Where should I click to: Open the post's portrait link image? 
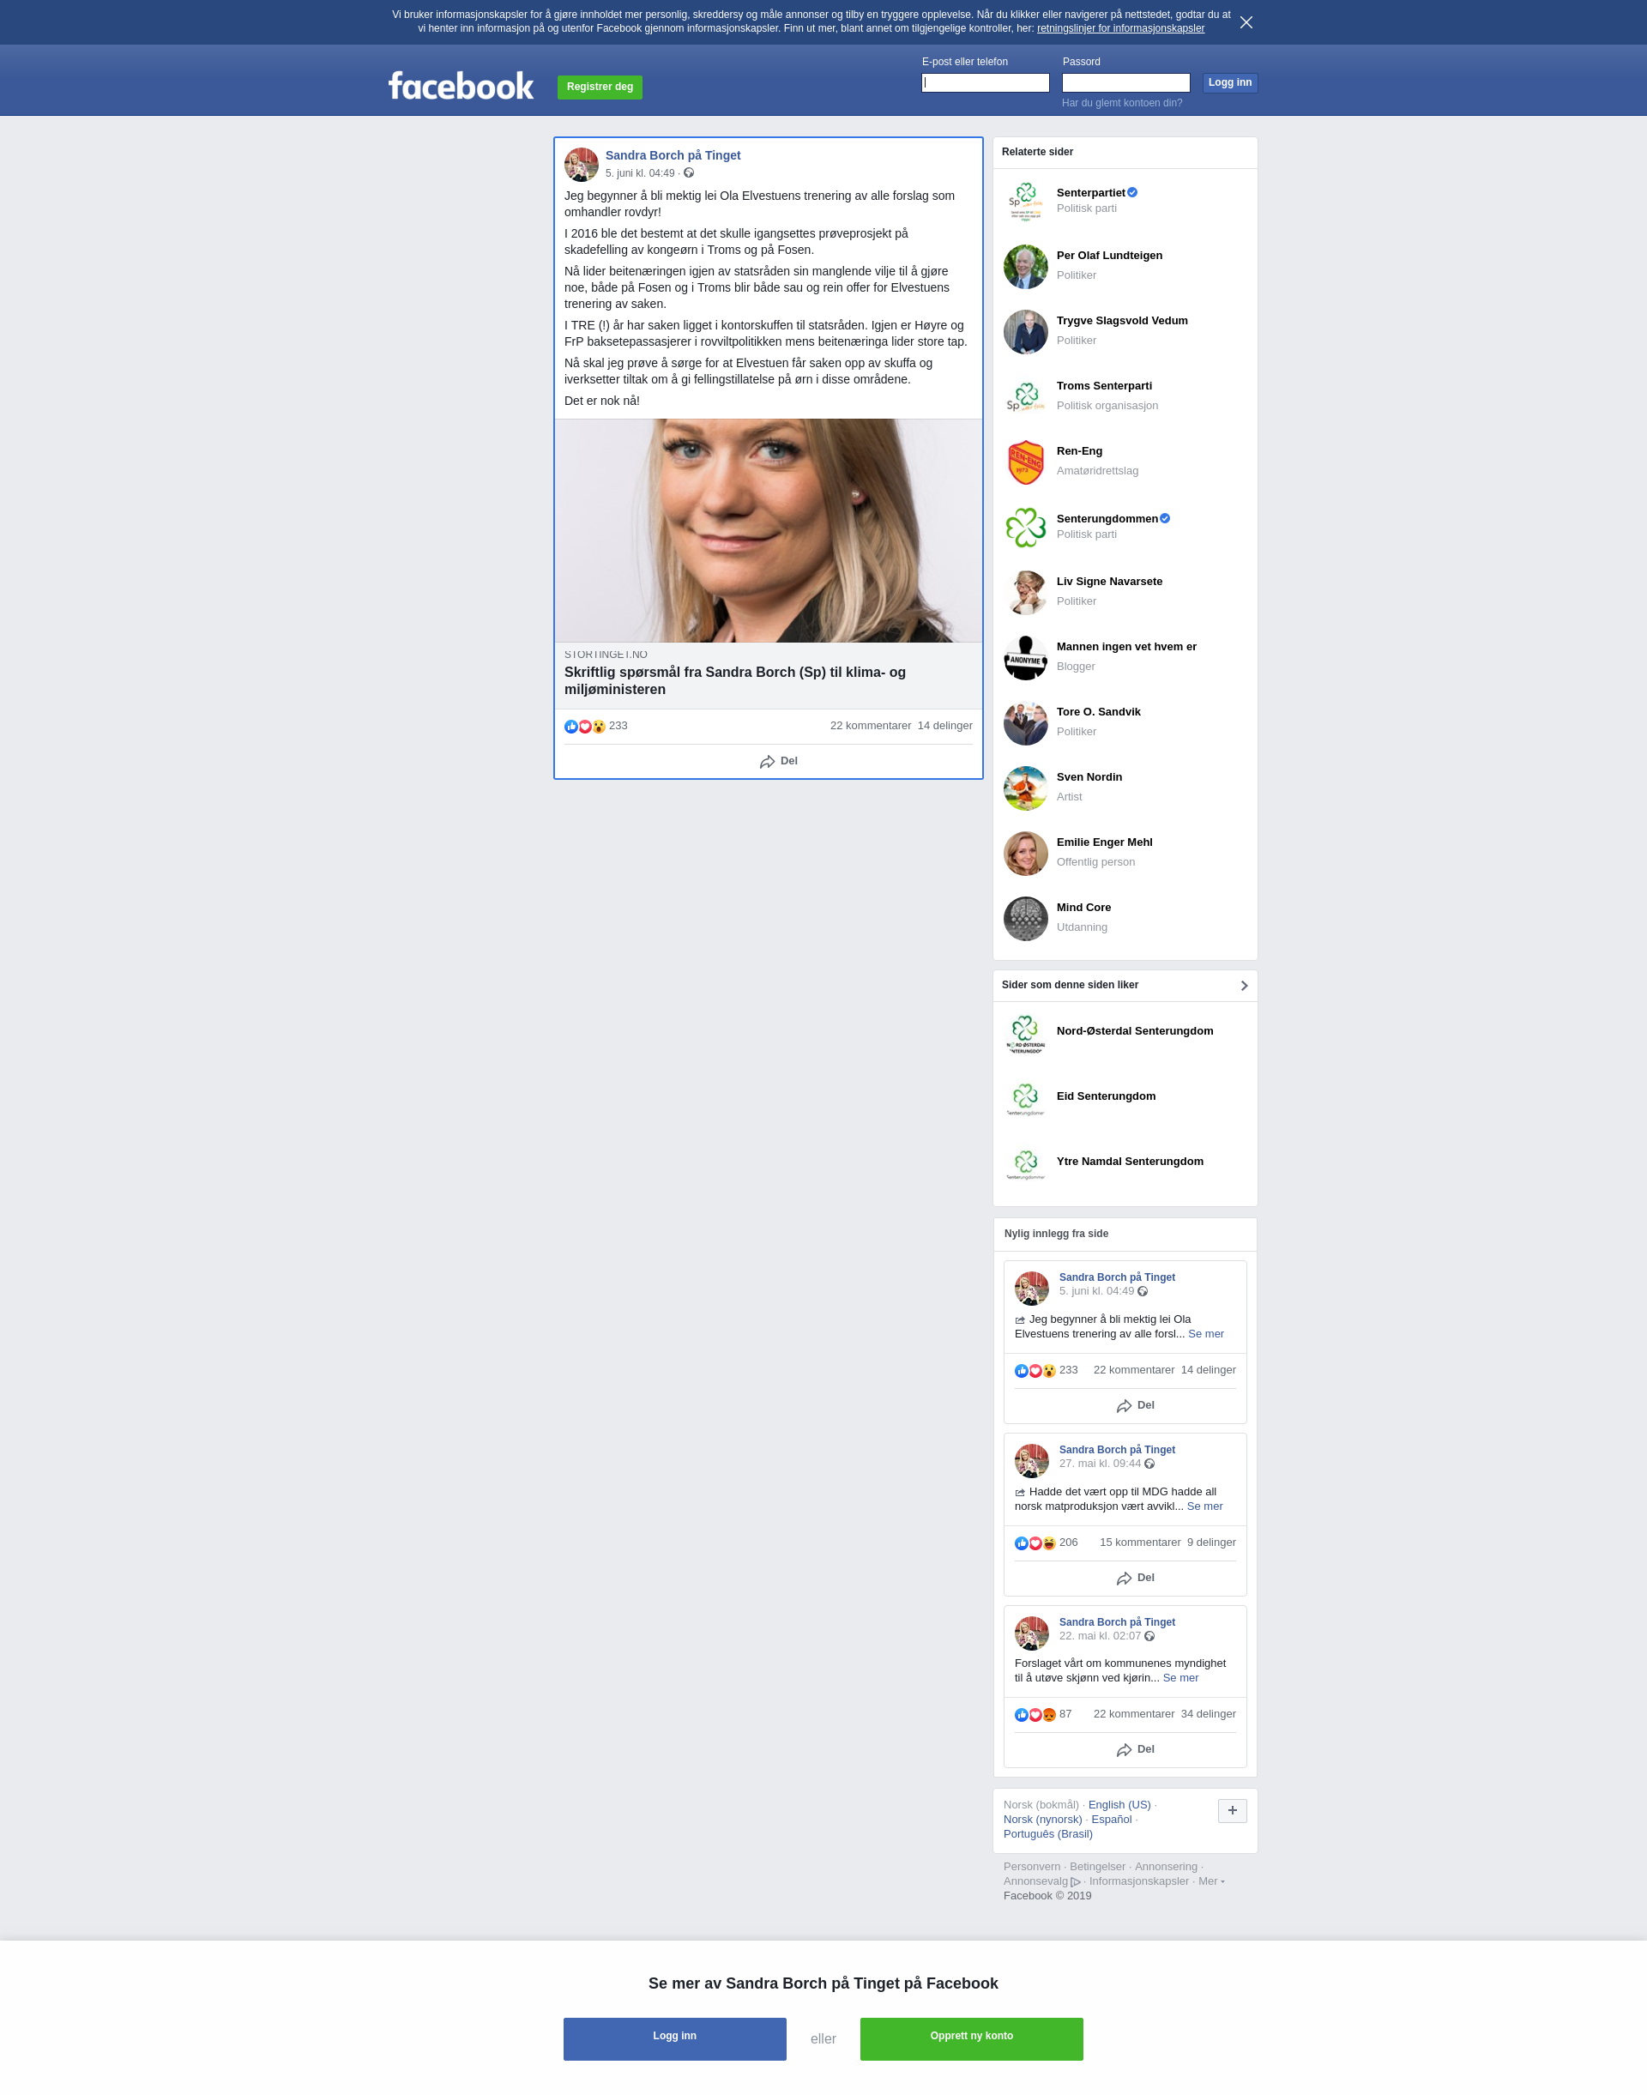[x=769, y=530]
